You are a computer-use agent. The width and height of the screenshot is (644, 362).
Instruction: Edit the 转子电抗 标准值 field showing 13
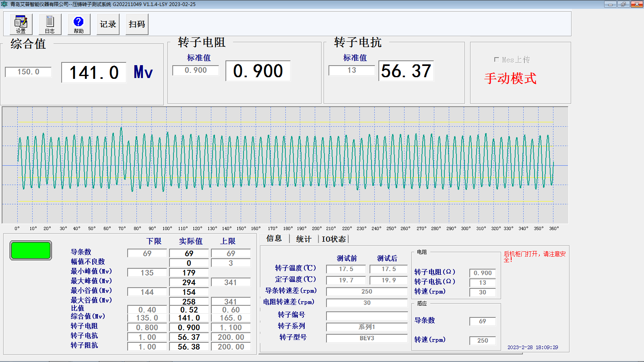click(x=351, y=70)
